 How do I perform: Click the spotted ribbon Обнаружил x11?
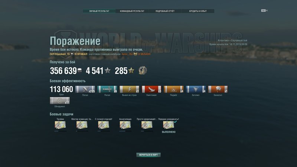pyautogui.click(x=60, y=101)
